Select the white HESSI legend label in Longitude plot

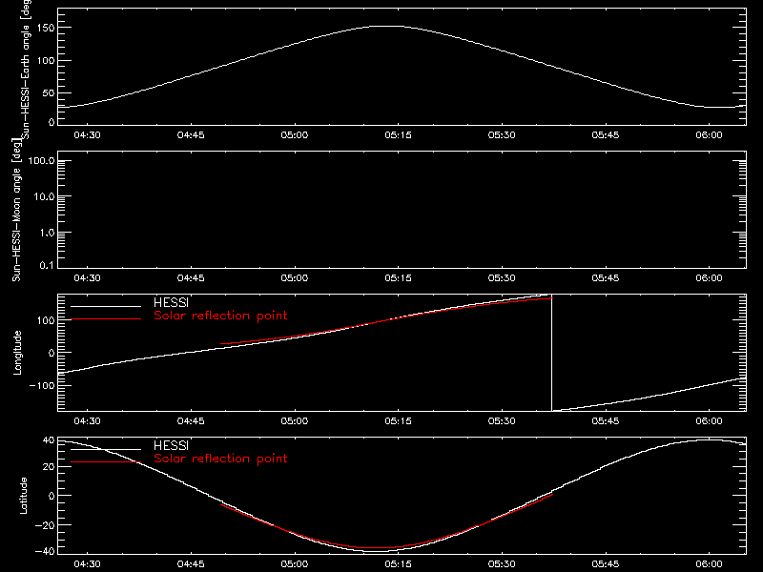(x=171, y=302)
